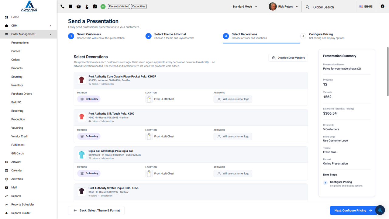Expand the CRM menu chevron
389x219 pixels.
pos(50,26)
